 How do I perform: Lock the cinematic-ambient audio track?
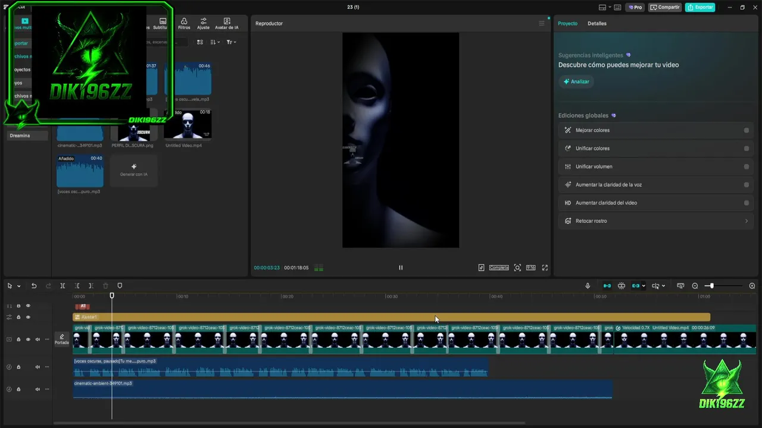(x=18, y=389)
